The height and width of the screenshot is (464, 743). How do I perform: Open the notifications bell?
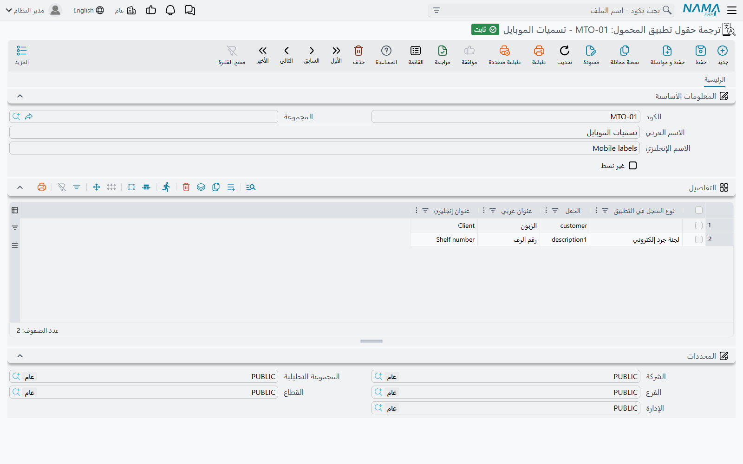coord(170,10)
